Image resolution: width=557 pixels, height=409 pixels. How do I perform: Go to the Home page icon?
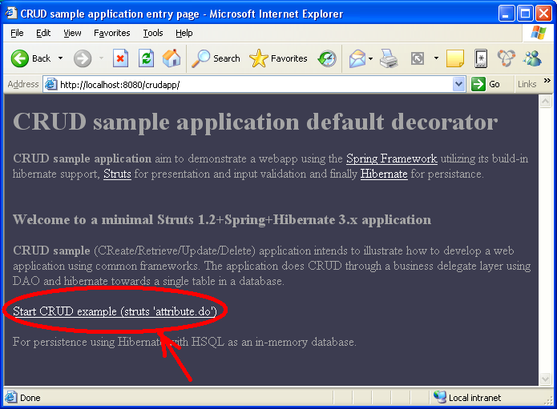coord(172,58)
